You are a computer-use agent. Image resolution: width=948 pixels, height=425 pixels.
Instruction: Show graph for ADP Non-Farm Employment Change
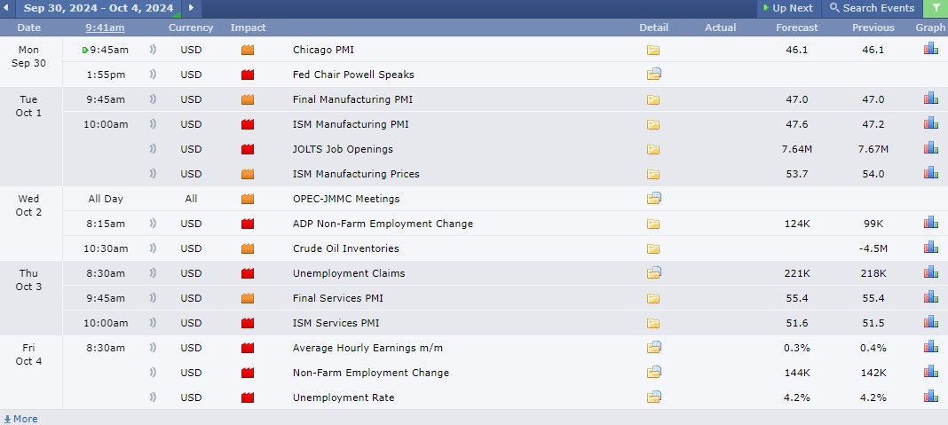point(931,222)
